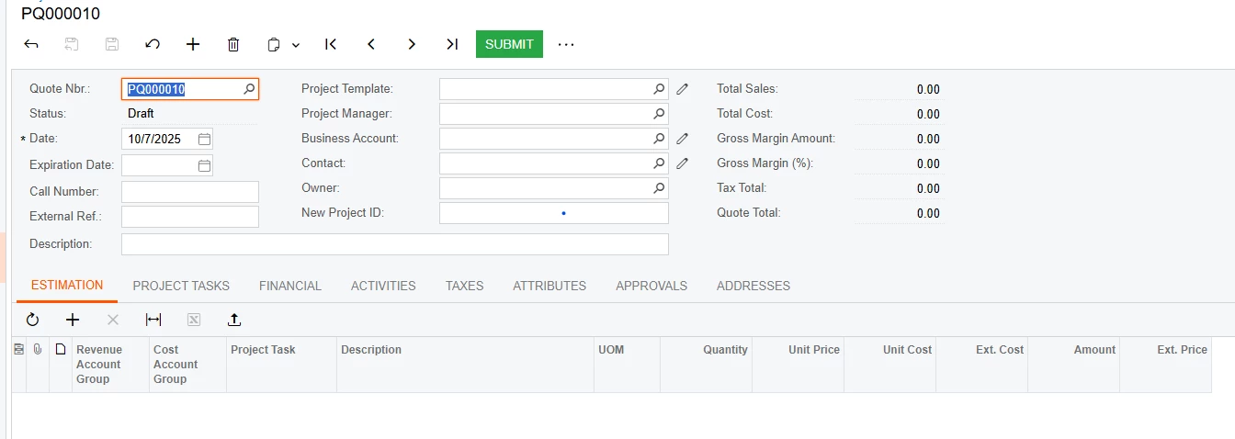This screenshot has width=1235, height=439.
Task: Sort by Project Task column header
Action: 281,365
